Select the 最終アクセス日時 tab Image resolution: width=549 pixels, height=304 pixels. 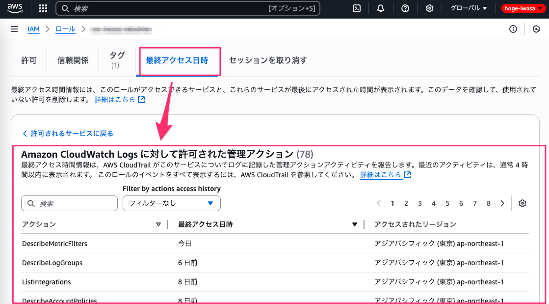177,60
